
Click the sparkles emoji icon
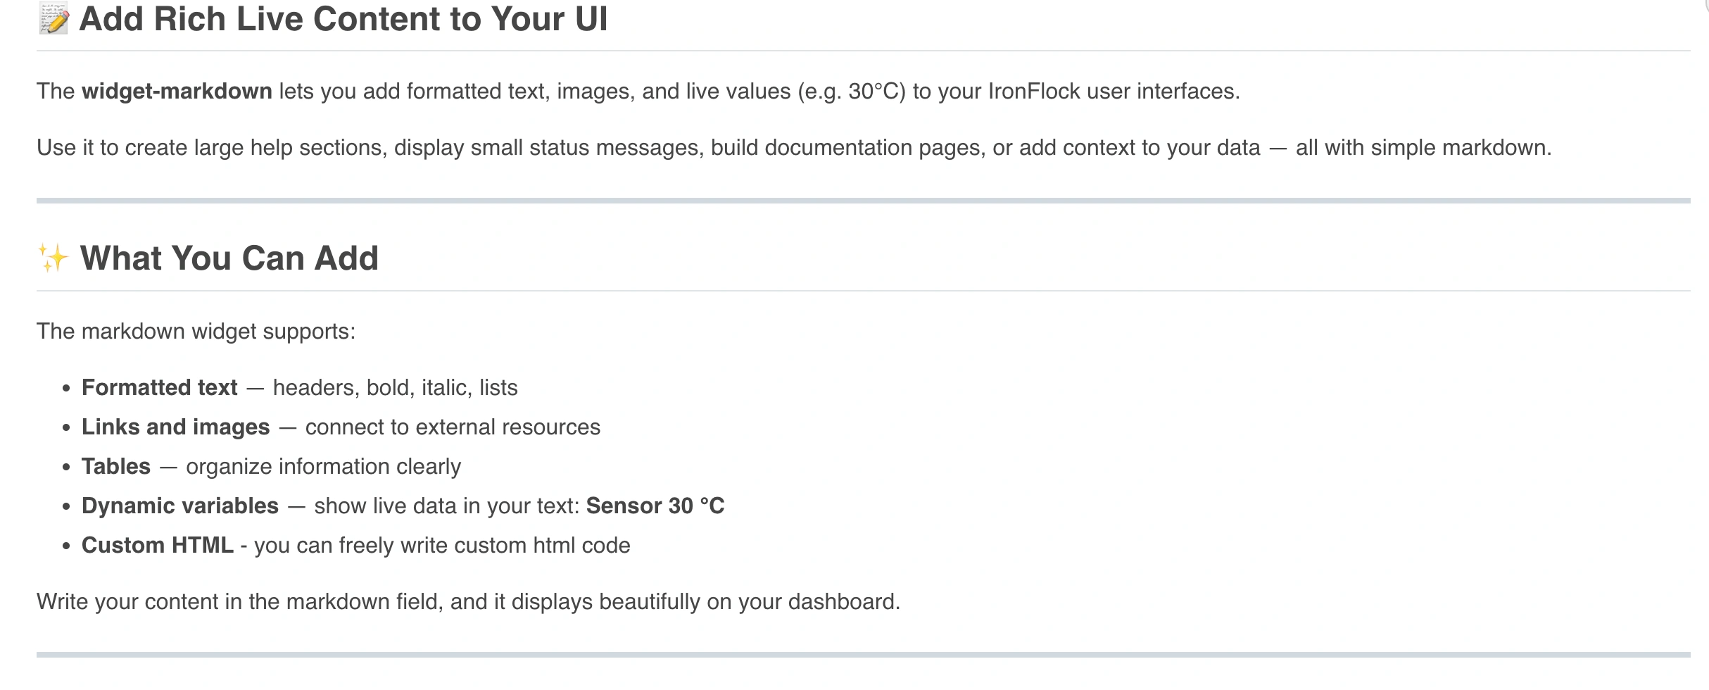(53, 258)
